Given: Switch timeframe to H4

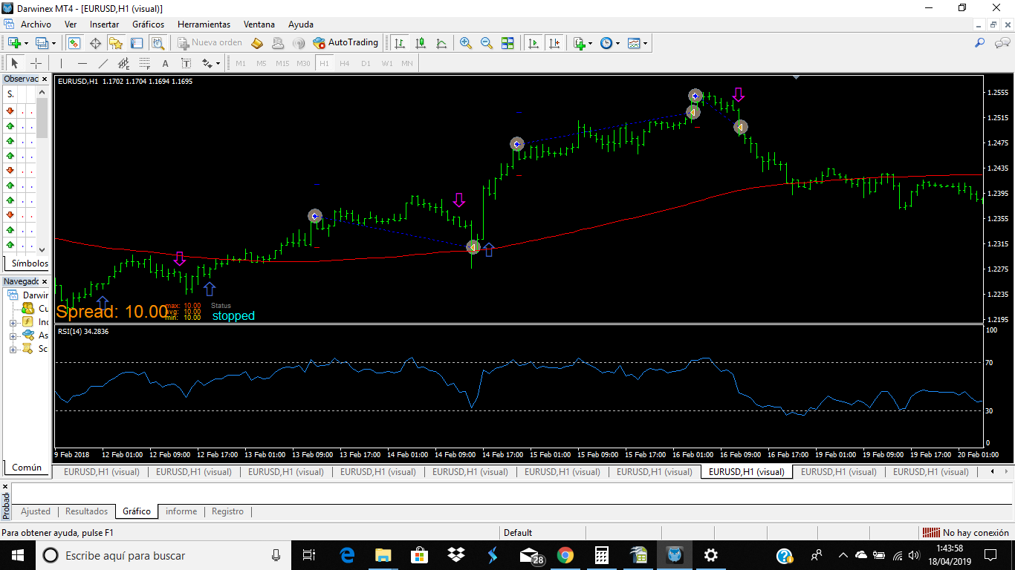Looking at the screenshot, I should [x=345, y=63].
